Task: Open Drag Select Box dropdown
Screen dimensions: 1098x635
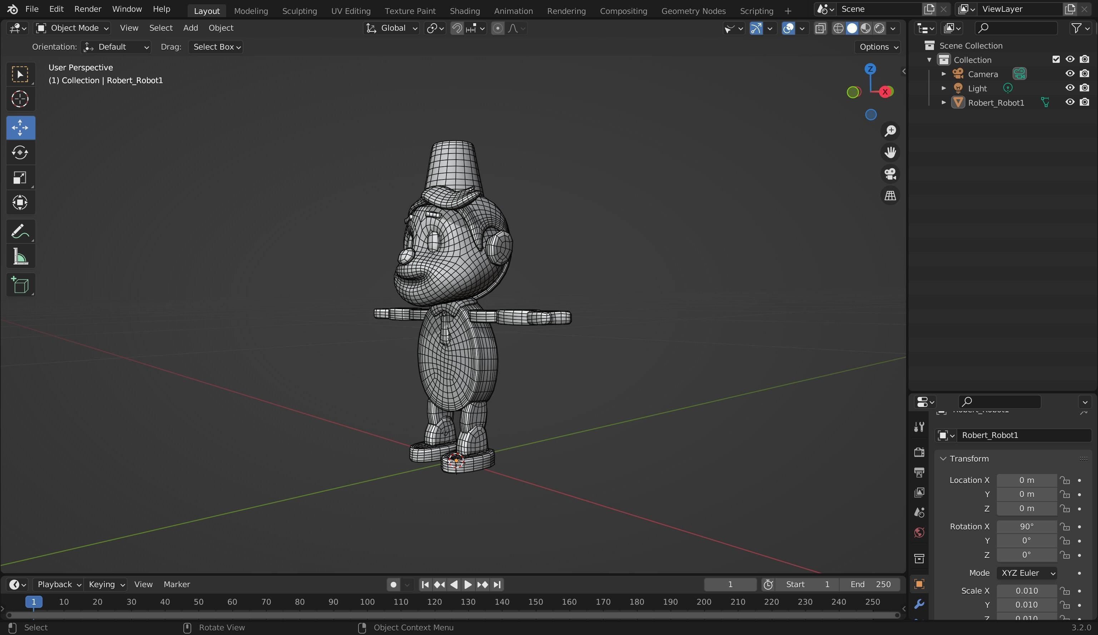Action: (x=216, y=47)
